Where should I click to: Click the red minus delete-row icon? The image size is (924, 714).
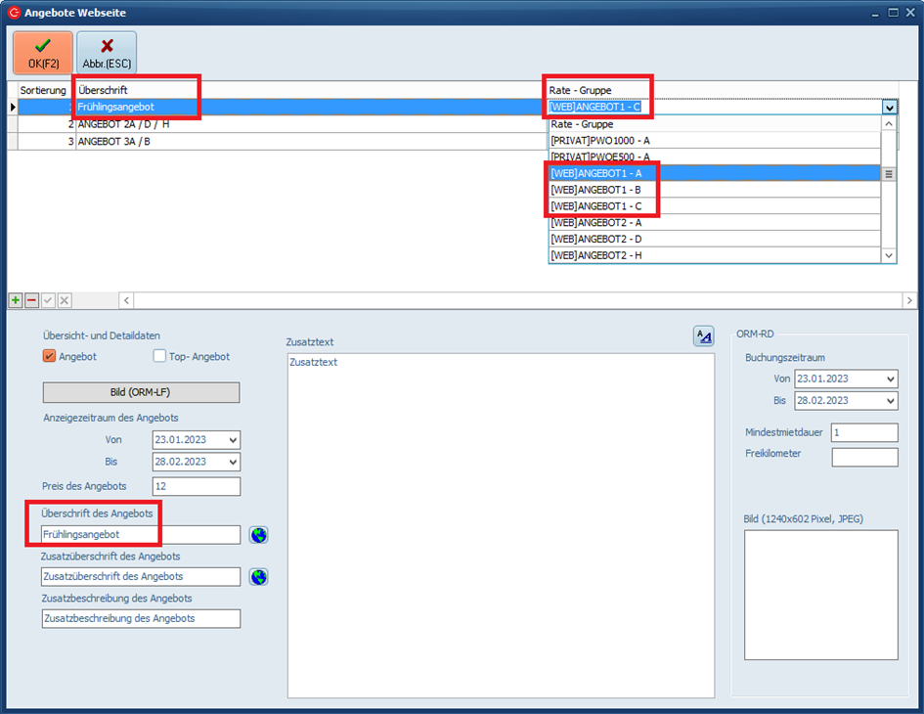[31, 300]
